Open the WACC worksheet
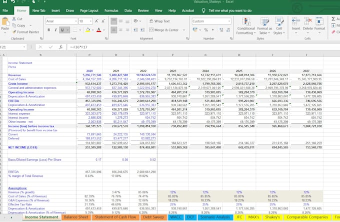Screen dimensions: 340x222 pos(176,217)
